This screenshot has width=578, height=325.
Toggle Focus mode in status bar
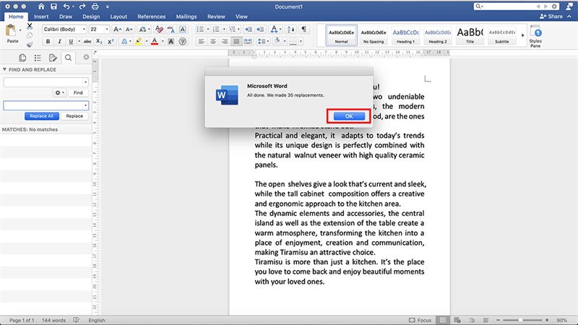coord(420,320)
